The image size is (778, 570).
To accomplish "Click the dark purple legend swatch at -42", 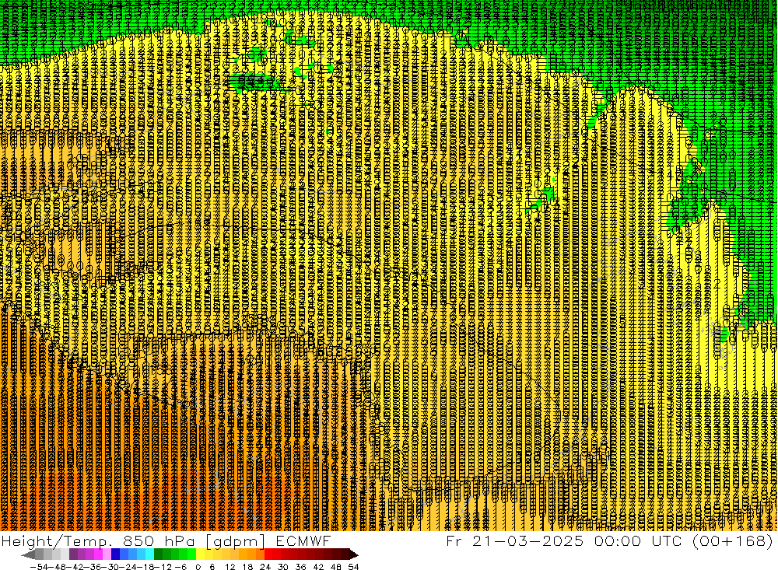I will click(x=73, y=554).
